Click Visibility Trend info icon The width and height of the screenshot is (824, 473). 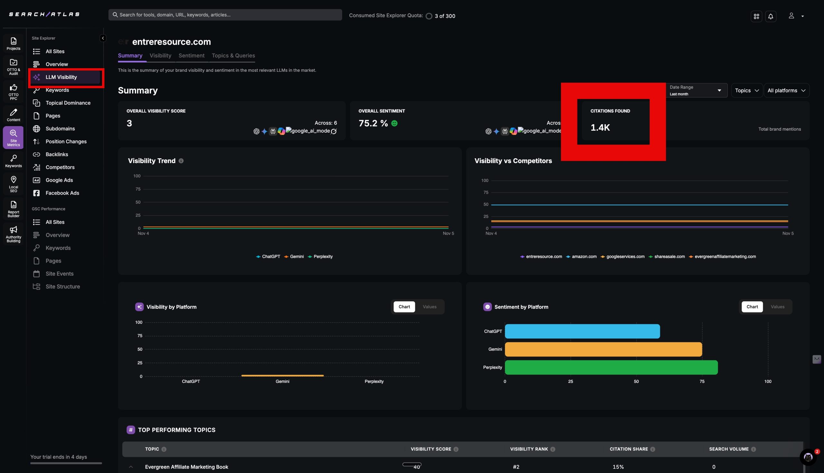pyautogui.click(x=181, y=161)
